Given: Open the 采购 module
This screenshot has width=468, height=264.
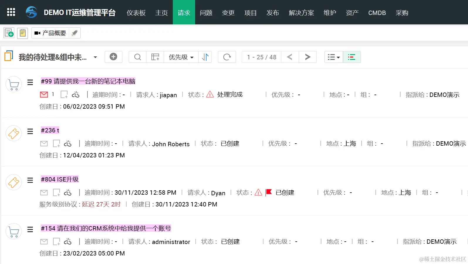Looking at the screenshot, I should (x=402, y=13).
